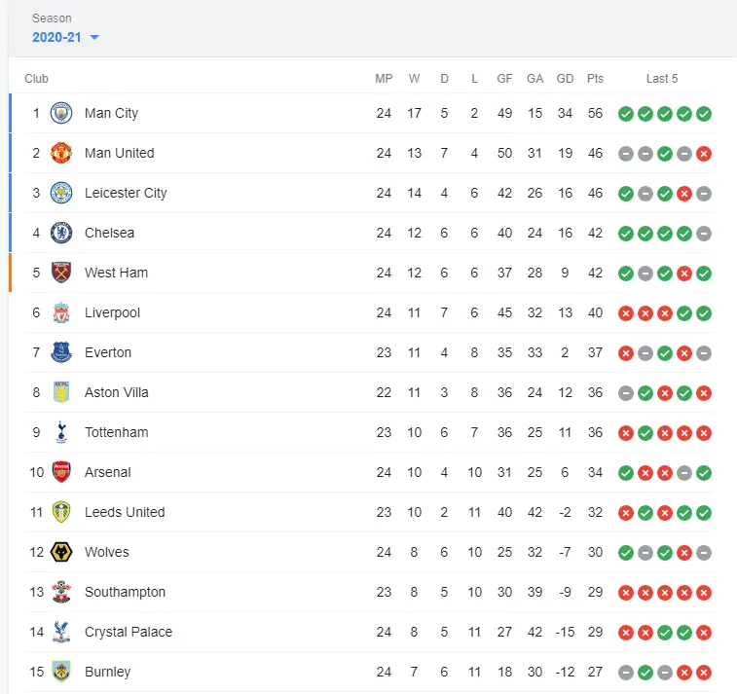737x694 pixels.
Task: Click the Liverpool club crest
Action: [x=61, y=312]
